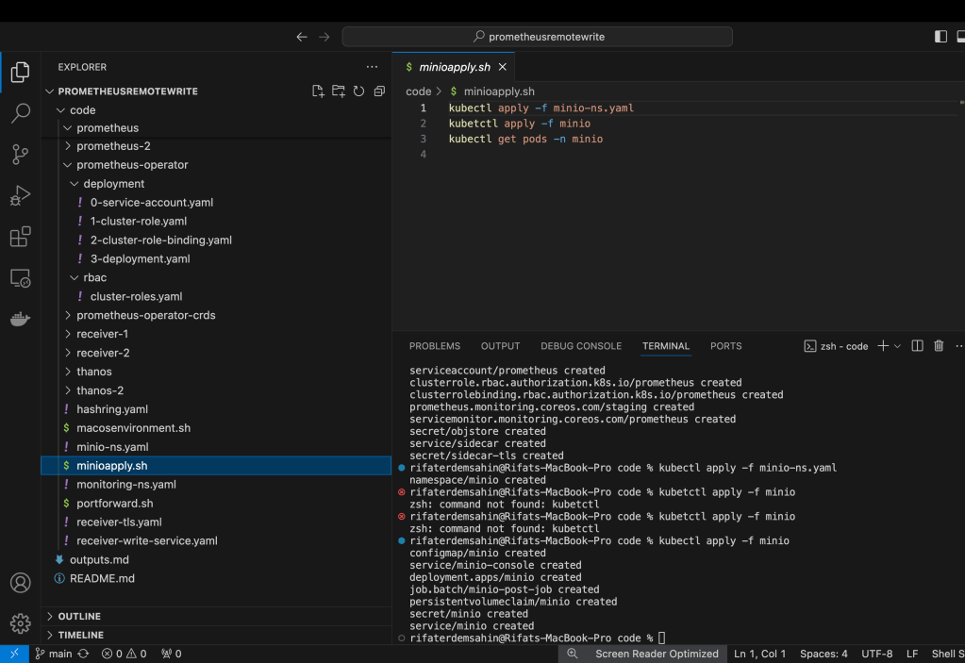Open receiver-write-service.yaml file
965x663 pixels.
[x=146, y=541]
